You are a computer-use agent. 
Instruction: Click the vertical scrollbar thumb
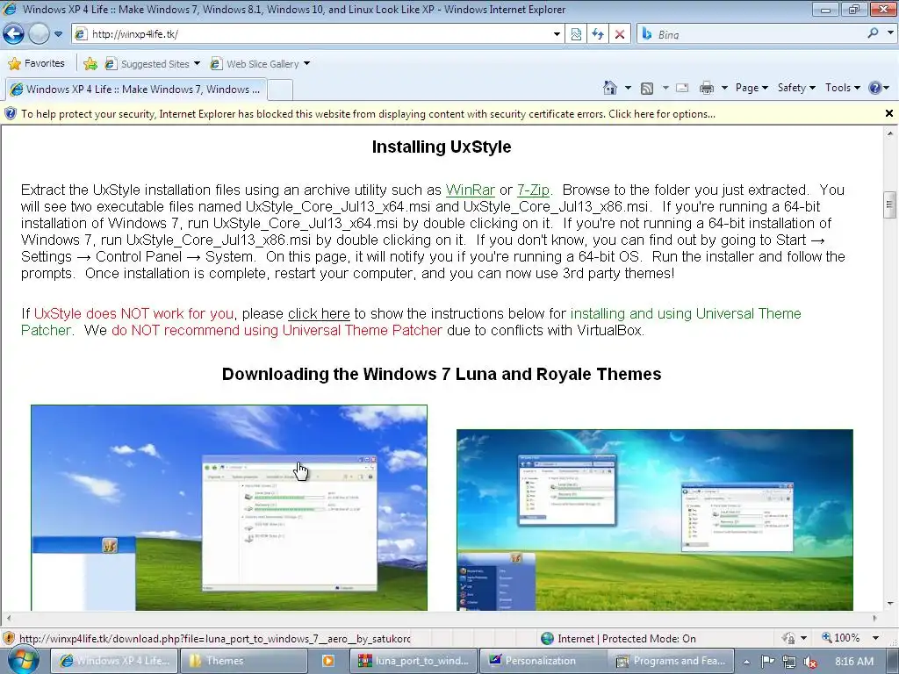pyautogui.click(x=889, y=204)
